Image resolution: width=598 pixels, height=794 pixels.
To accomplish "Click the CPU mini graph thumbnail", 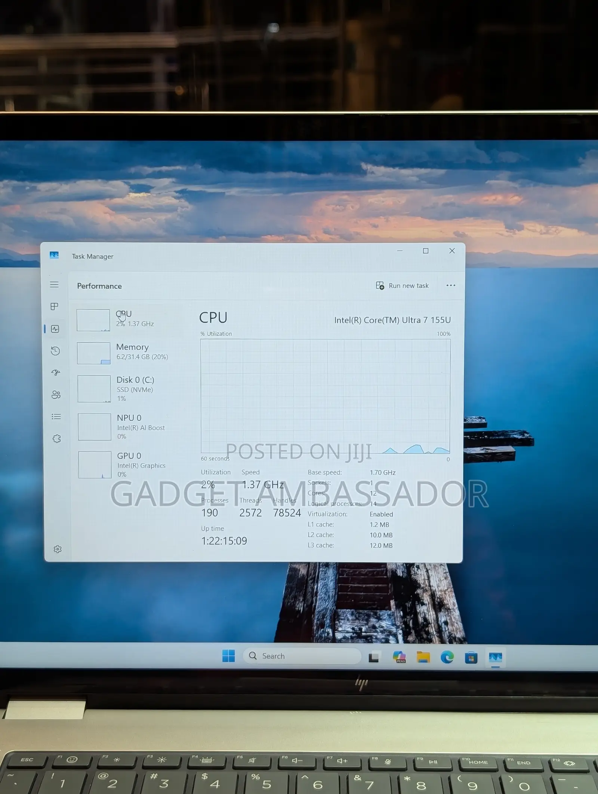I will [93, 320].
